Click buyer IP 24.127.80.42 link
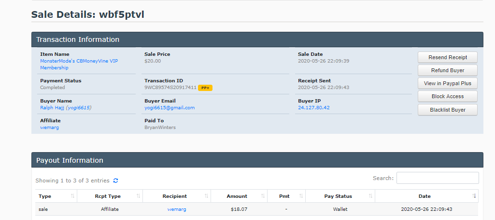The width and height of the screenshot is (495, 220). click(x=314, y=108)
